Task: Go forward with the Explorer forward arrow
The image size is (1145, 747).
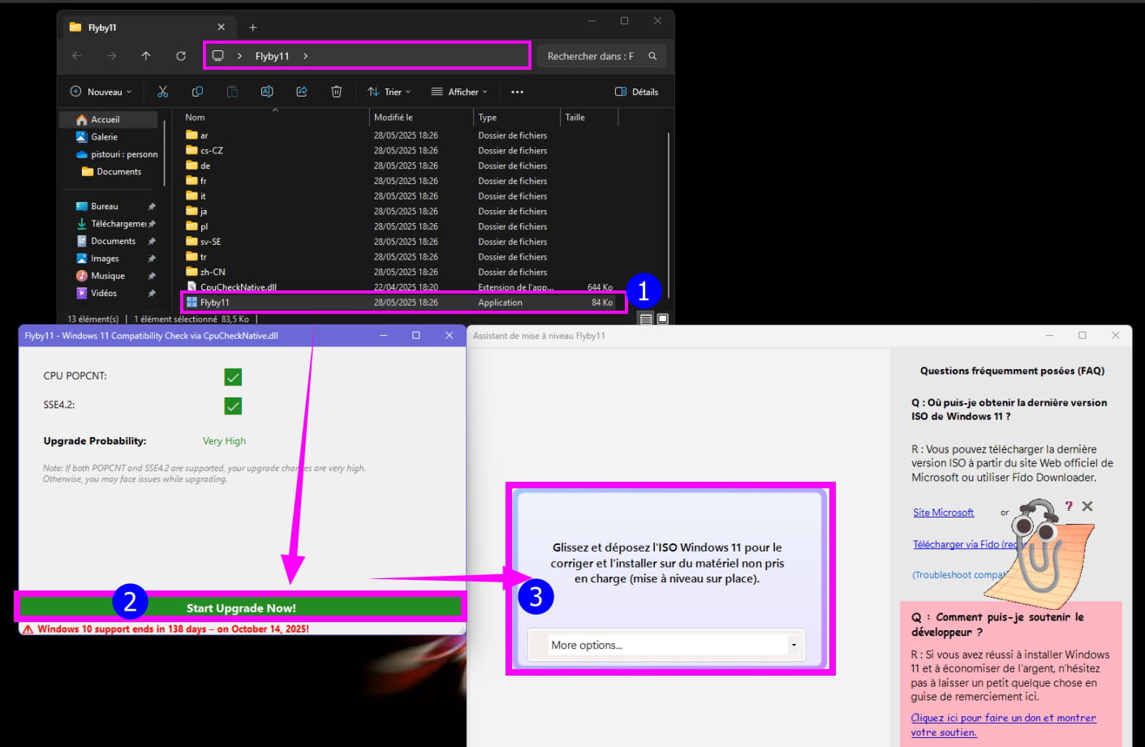Action: point(111,56)
